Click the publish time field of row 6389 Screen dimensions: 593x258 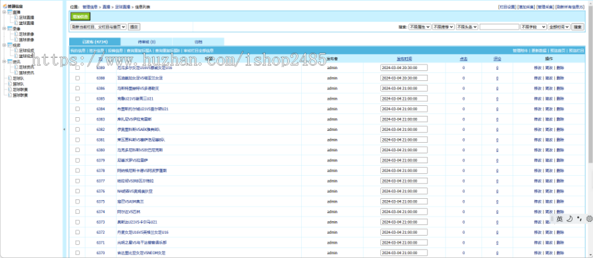click(x=404, y=68)
